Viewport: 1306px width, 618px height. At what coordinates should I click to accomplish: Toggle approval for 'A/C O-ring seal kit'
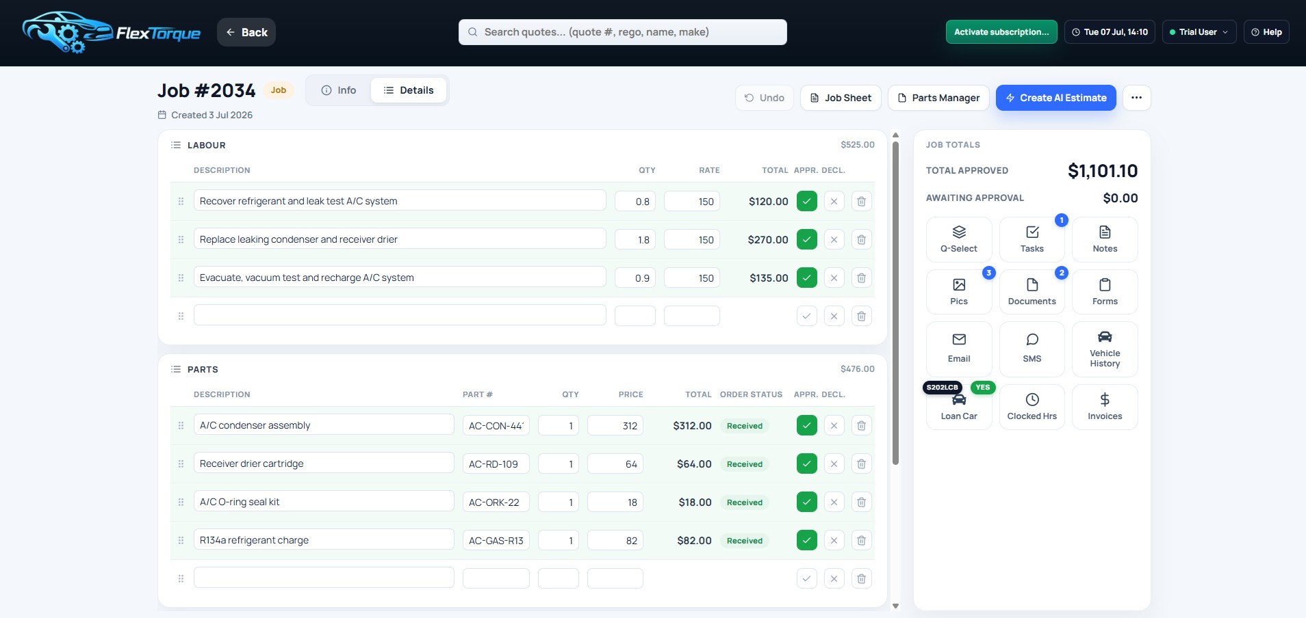807,502
